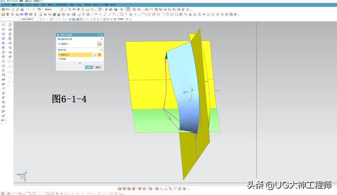Click the Open folder toolbar icon
The width and height of the screenshot is (337, 195).
(17, 9)
